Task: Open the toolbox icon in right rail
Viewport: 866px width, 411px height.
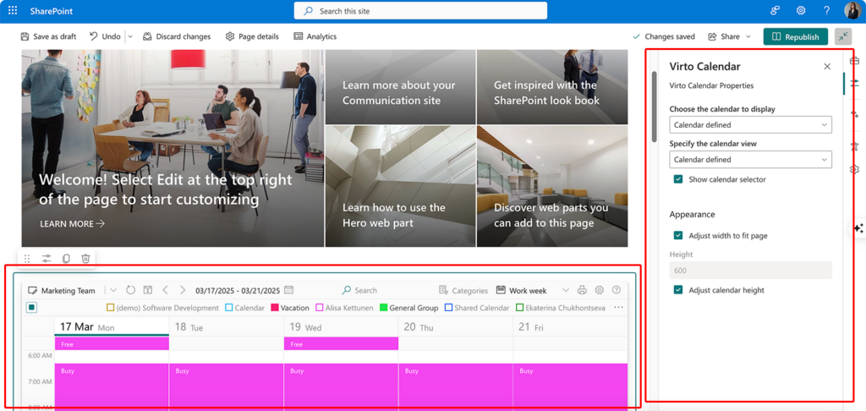Action: (x=854, y=60)
